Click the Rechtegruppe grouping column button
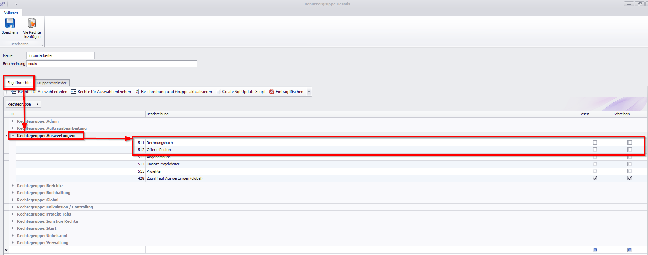The height and width of the screenshot is (255, 648). [x=23, y=104]
